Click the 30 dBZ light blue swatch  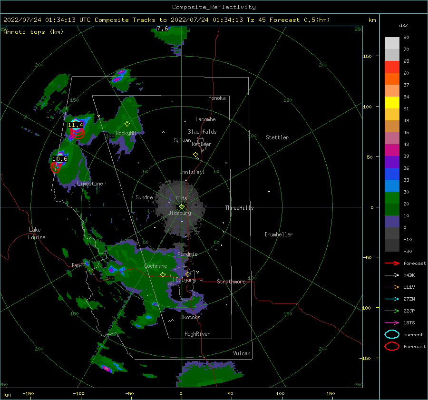point(392,185)
